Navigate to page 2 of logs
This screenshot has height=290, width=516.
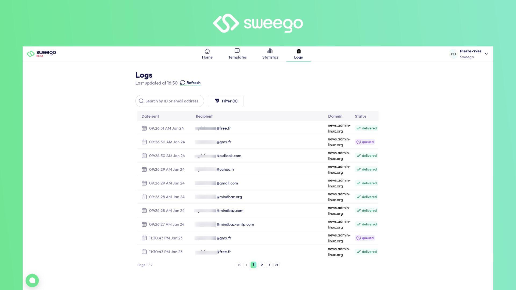(x=261, y=265)
